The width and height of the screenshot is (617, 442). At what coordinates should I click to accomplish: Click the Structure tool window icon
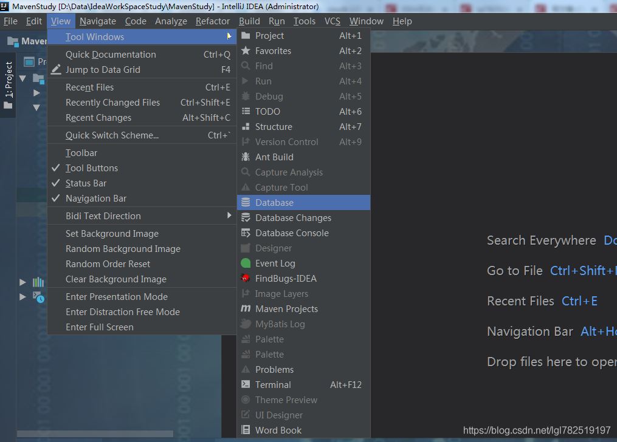coord(246,127)
